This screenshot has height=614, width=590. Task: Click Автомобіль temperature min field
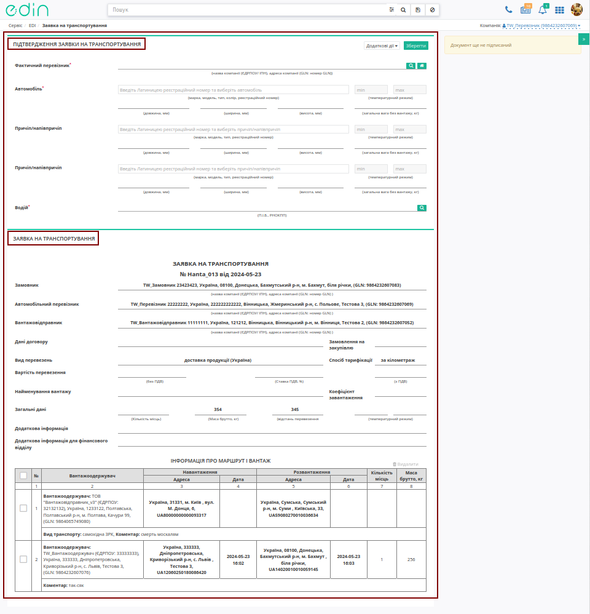(x=371, y=90)
